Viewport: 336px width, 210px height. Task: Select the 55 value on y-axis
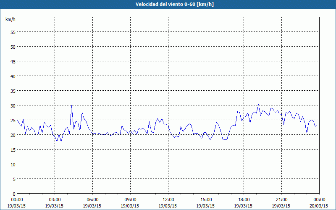click(13, 32)
